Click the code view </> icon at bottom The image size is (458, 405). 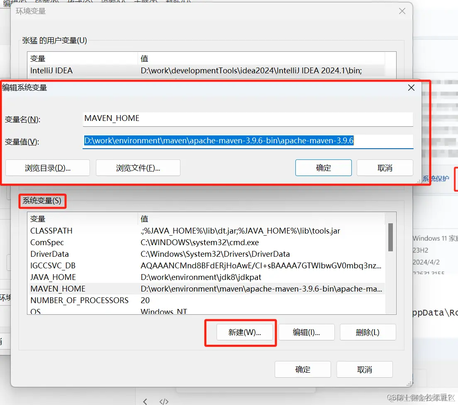click(164, 402)
